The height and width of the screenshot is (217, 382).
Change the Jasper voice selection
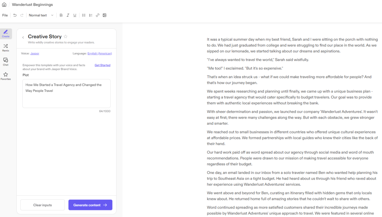[35, 54]
